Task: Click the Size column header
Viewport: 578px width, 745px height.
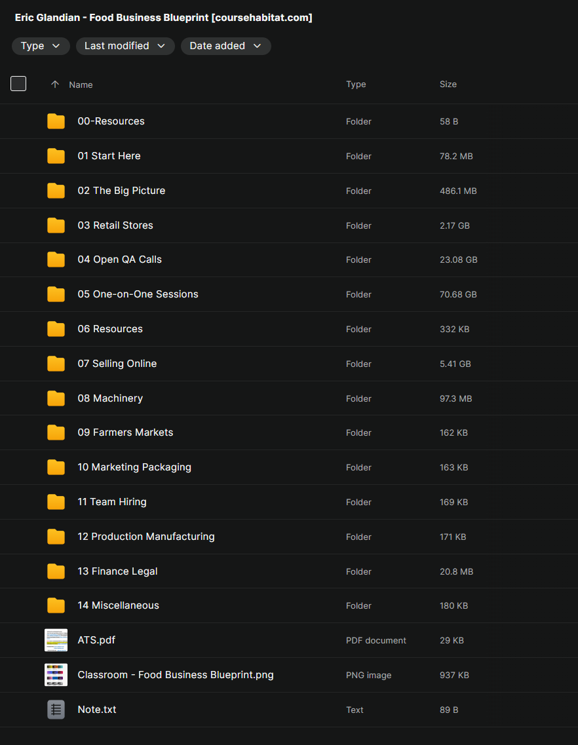Action: [x=448, y=85]
